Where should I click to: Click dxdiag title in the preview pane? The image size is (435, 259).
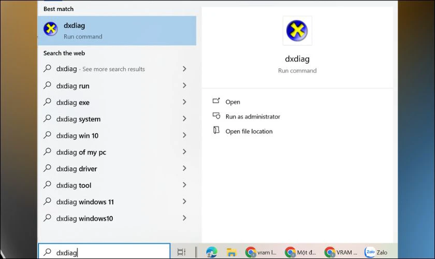(297, 59)
